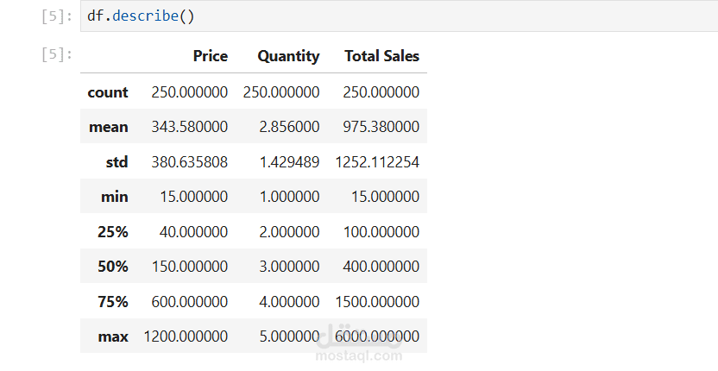Select the Total Sales column header

click(381, 56)
